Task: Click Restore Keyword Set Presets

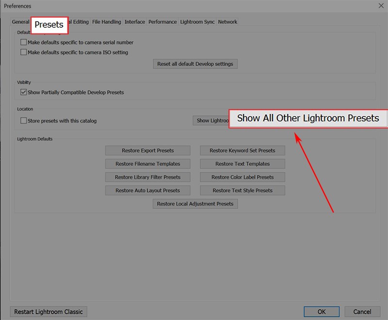Action: (x=242, y=150)
